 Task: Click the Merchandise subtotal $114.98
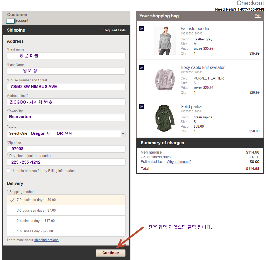point(253,152)
